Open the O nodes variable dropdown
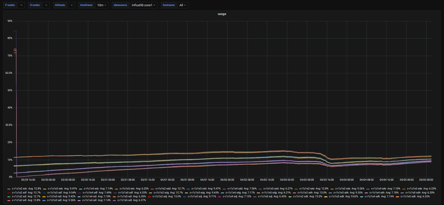Screen dimensions: 444x205 pyautogui.click(x=46, y=5)
